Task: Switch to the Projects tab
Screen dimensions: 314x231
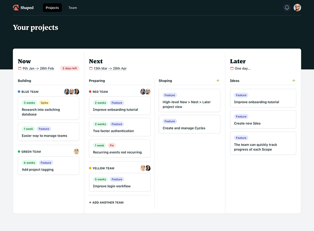Action: coord(52,8)
